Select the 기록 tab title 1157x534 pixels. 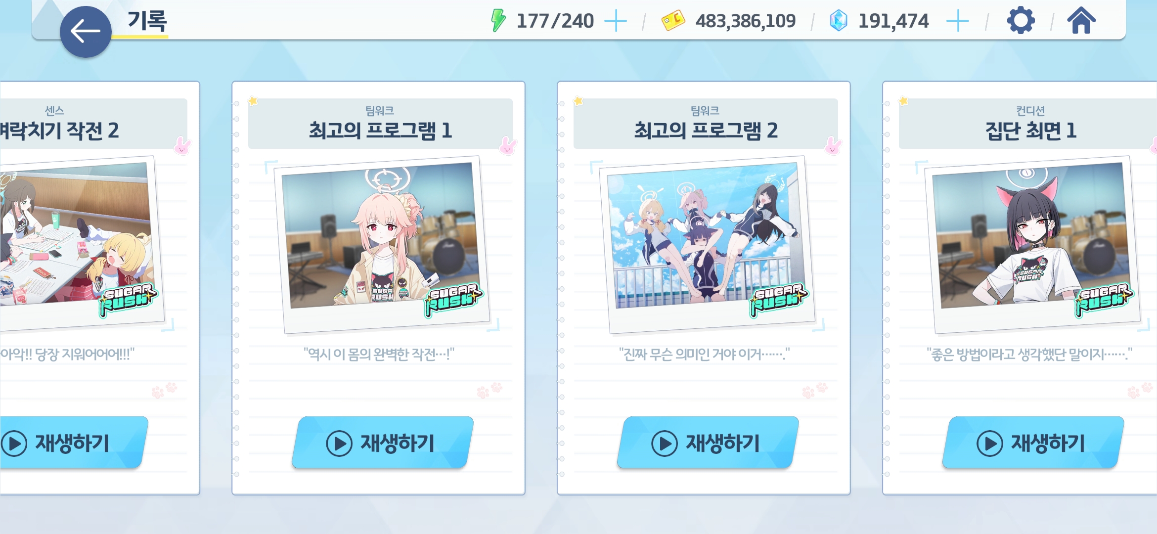(x=147, y=21)
